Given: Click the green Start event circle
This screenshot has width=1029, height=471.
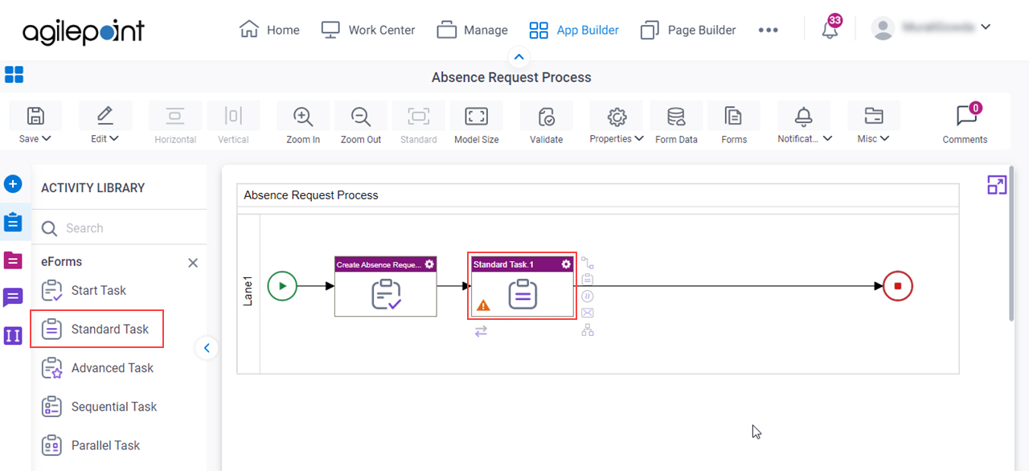Looking at the screenshot, I should coord(282,285).
